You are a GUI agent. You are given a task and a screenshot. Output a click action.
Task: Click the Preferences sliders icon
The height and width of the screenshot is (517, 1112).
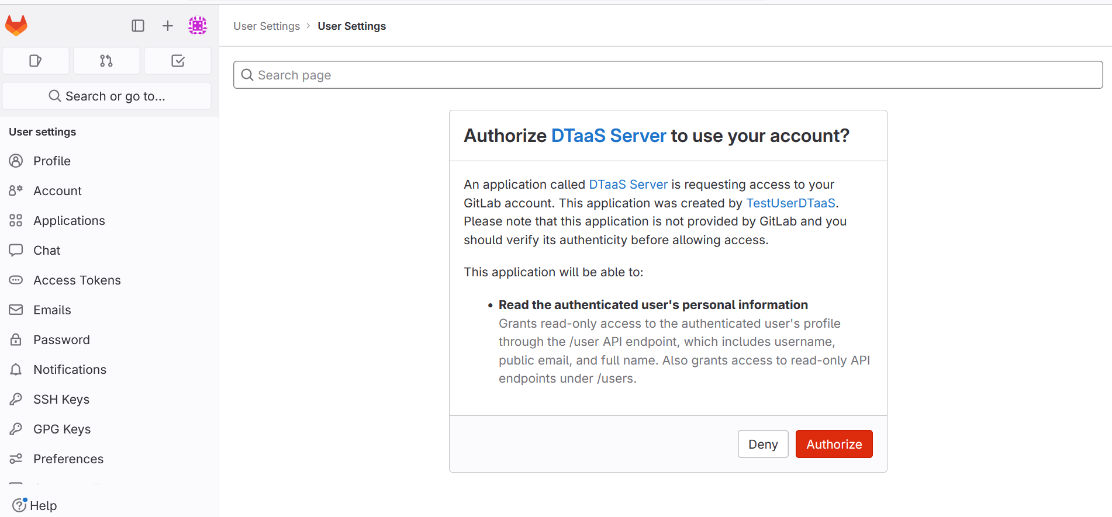16,459
